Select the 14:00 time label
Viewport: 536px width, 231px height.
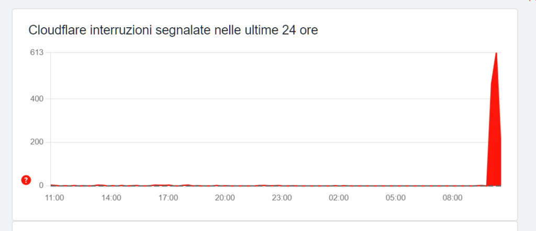point(111,198)
